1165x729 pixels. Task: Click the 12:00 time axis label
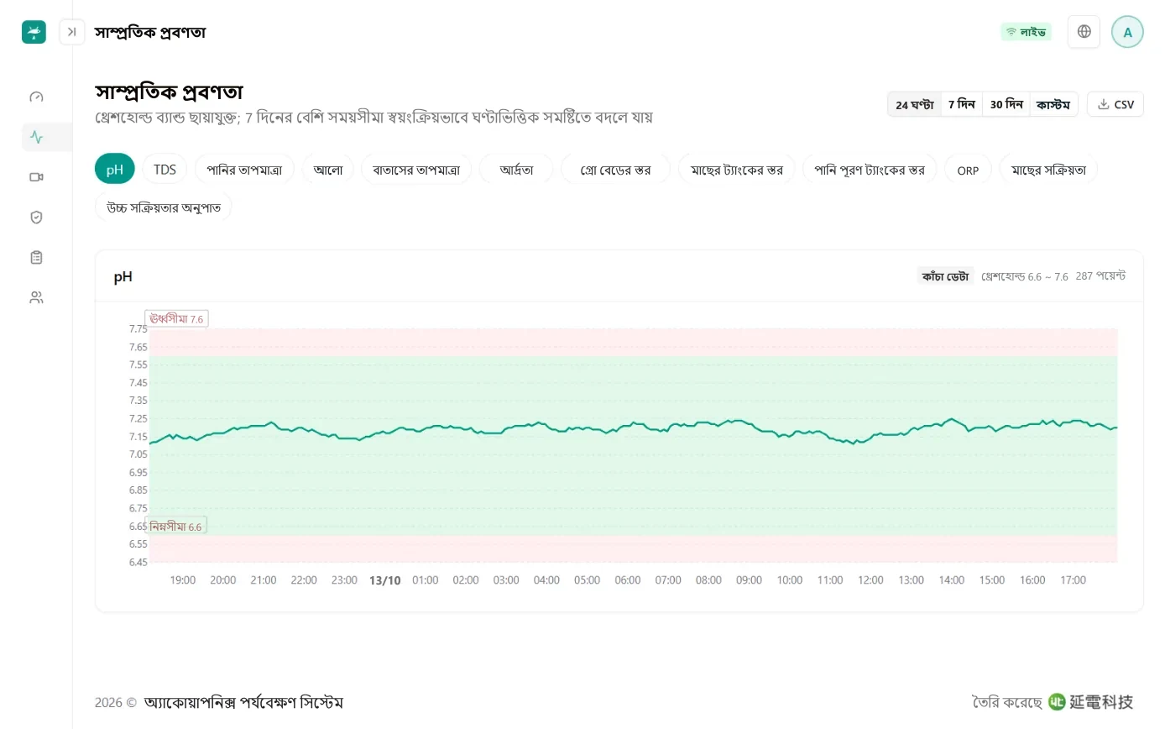click(x=870, y=580)
